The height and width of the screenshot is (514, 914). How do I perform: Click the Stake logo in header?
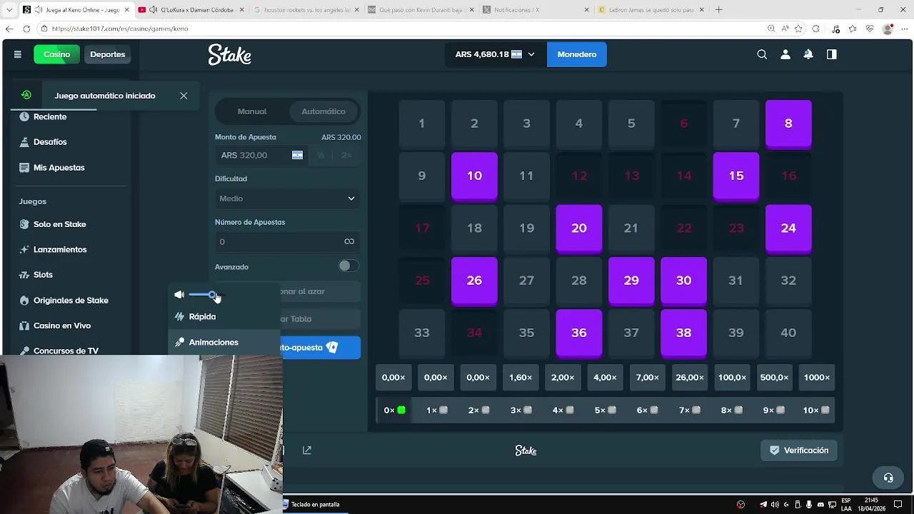(229, 54)
